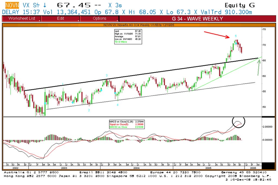Click the cyan wave label 4

pyautogui.click(x=118, y=105)
